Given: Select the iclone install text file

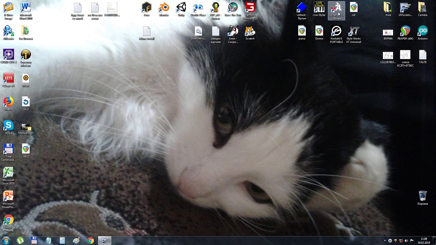Looking at the screenshot, I should pyautogui.click(x=146, y=33).
